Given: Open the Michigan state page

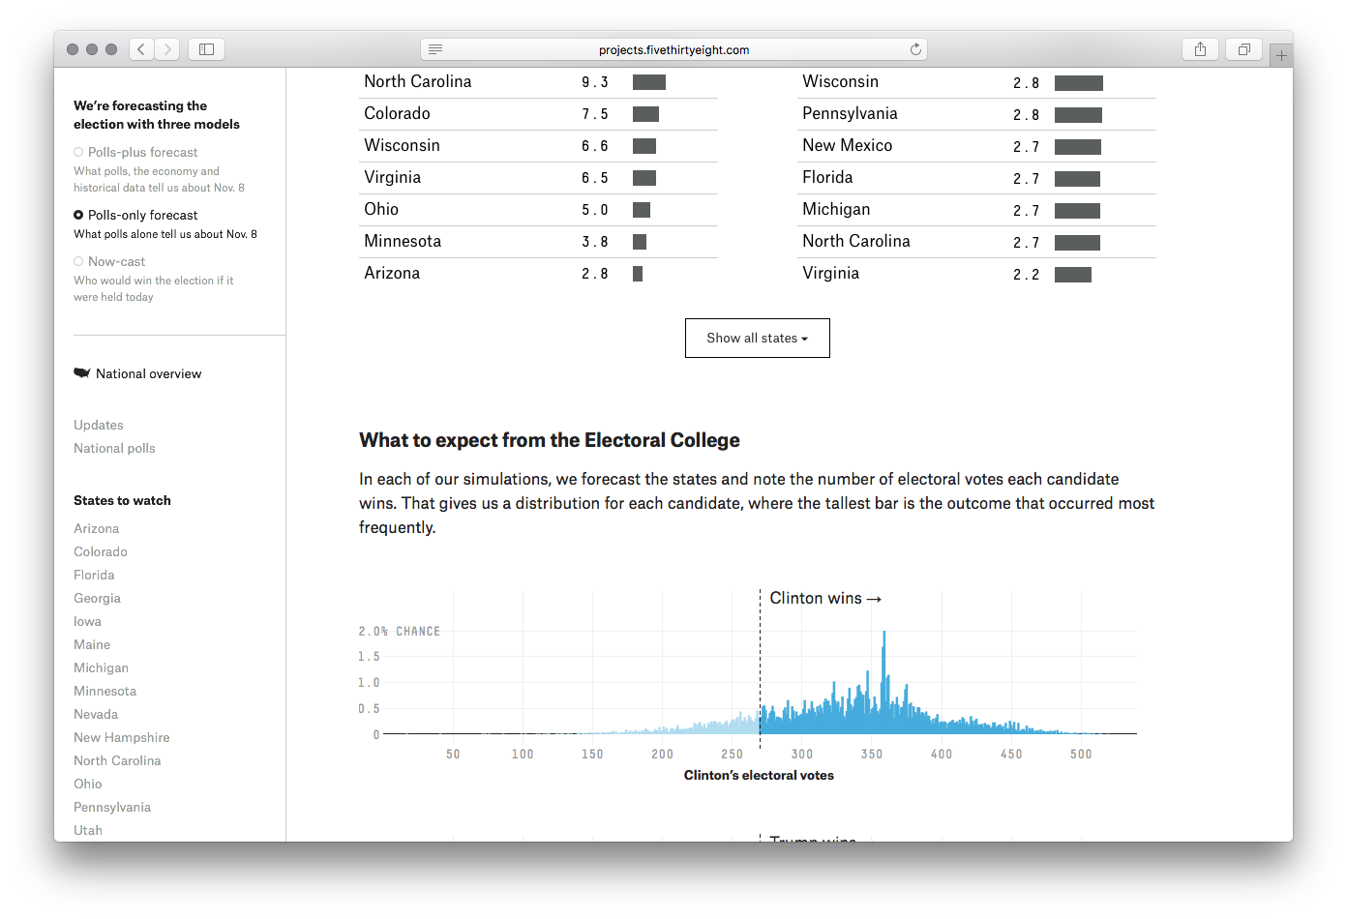Looking at the screenshot, I should [x=101, y=667].
